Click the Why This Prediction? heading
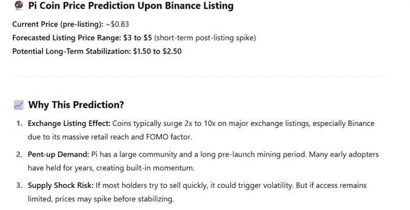The image size is (410, 210). [76, 105]
